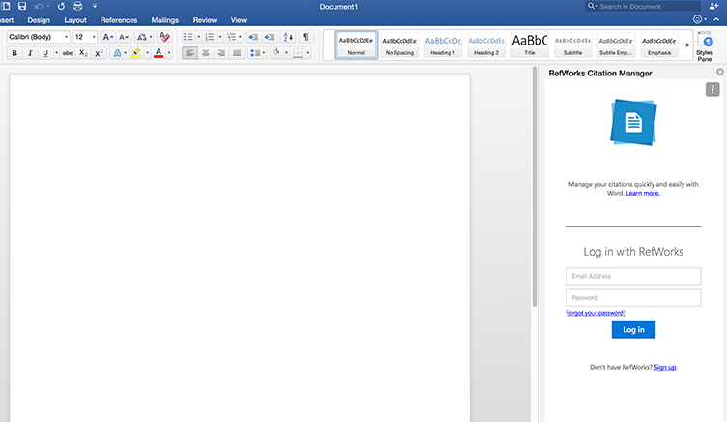This screenshot has width=727, height=422.
Task: Open the Styles Pane
Action: pyautogui.click(x=705, y=45)
